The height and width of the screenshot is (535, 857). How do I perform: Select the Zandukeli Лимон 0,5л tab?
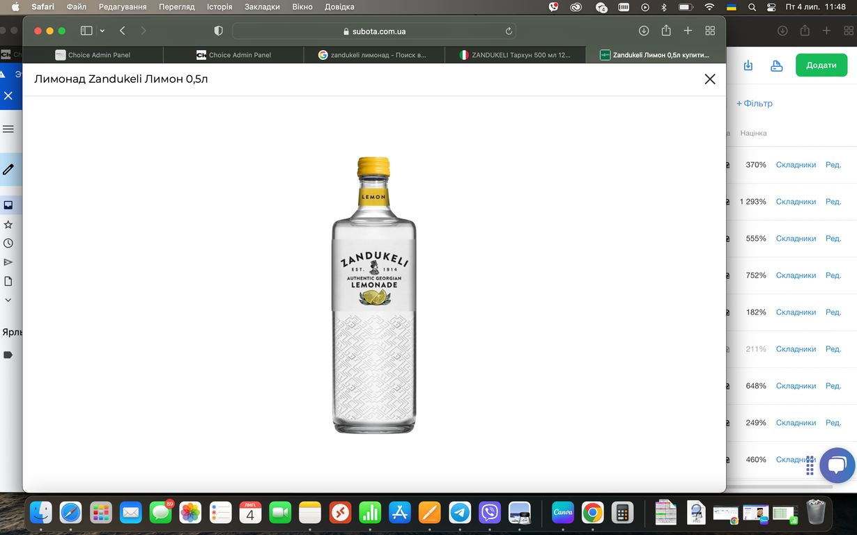pyautogui.click(x=656, y=55)
